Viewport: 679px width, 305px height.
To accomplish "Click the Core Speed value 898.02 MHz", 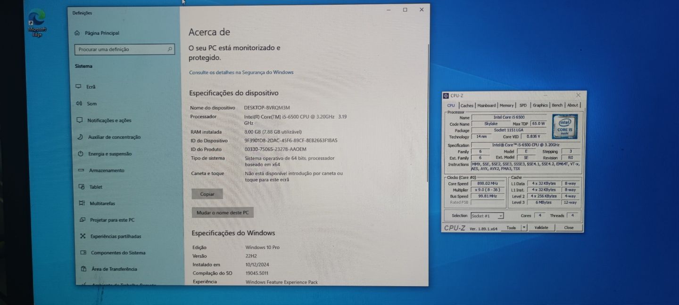I will pyautogui.click(x=488, y=184).
